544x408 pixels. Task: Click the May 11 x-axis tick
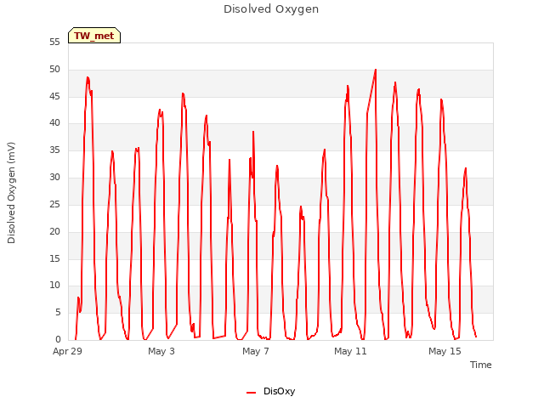350,351
